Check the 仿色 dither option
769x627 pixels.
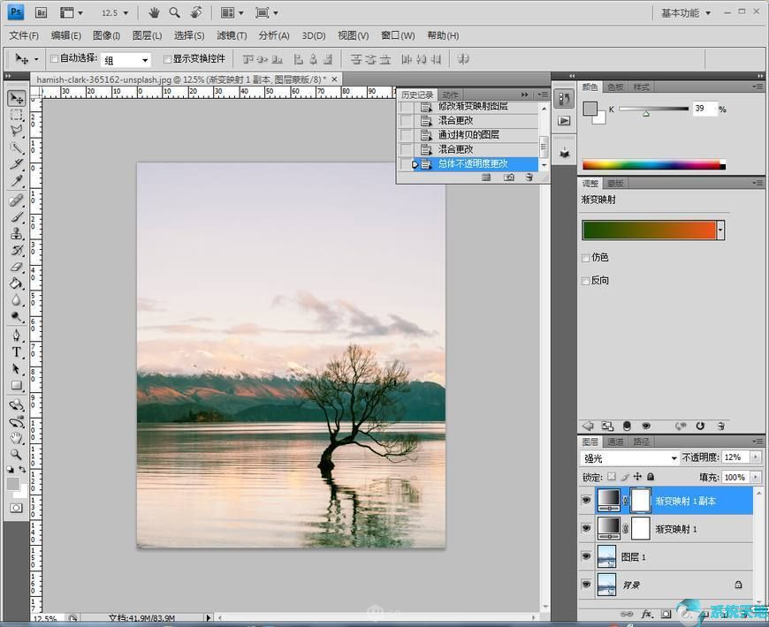pyautogui.click(x=585, y=258)
